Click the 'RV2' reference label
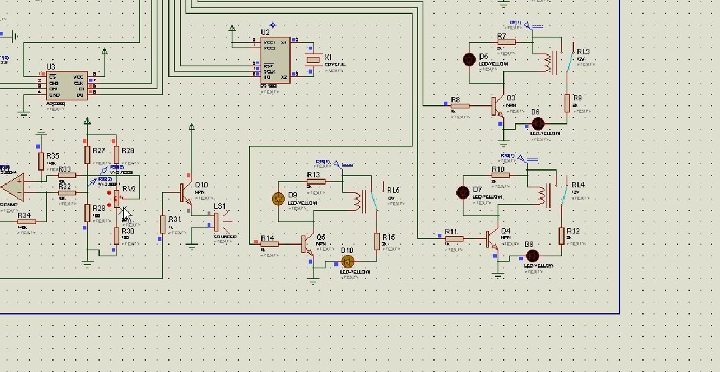Viewport: 720px width, 372px height. 129,189
